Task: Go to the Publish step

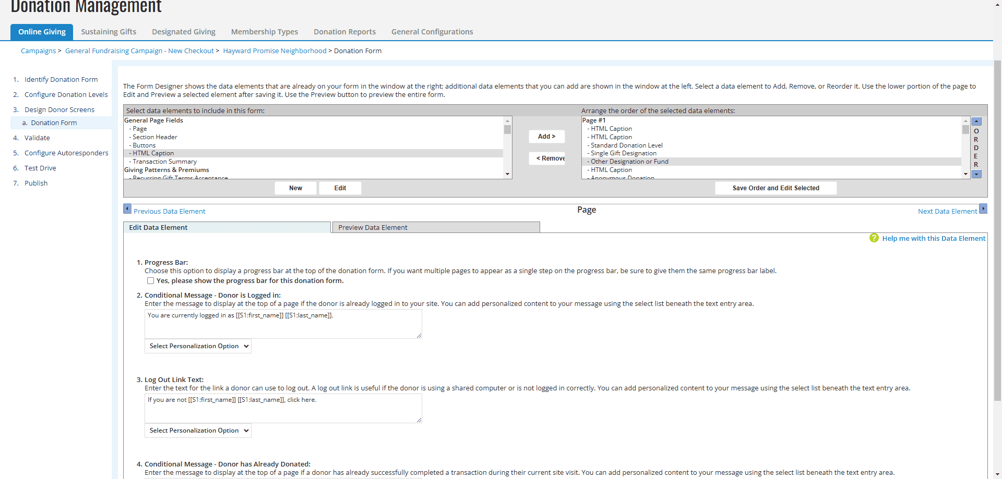Action: [36, 183]
